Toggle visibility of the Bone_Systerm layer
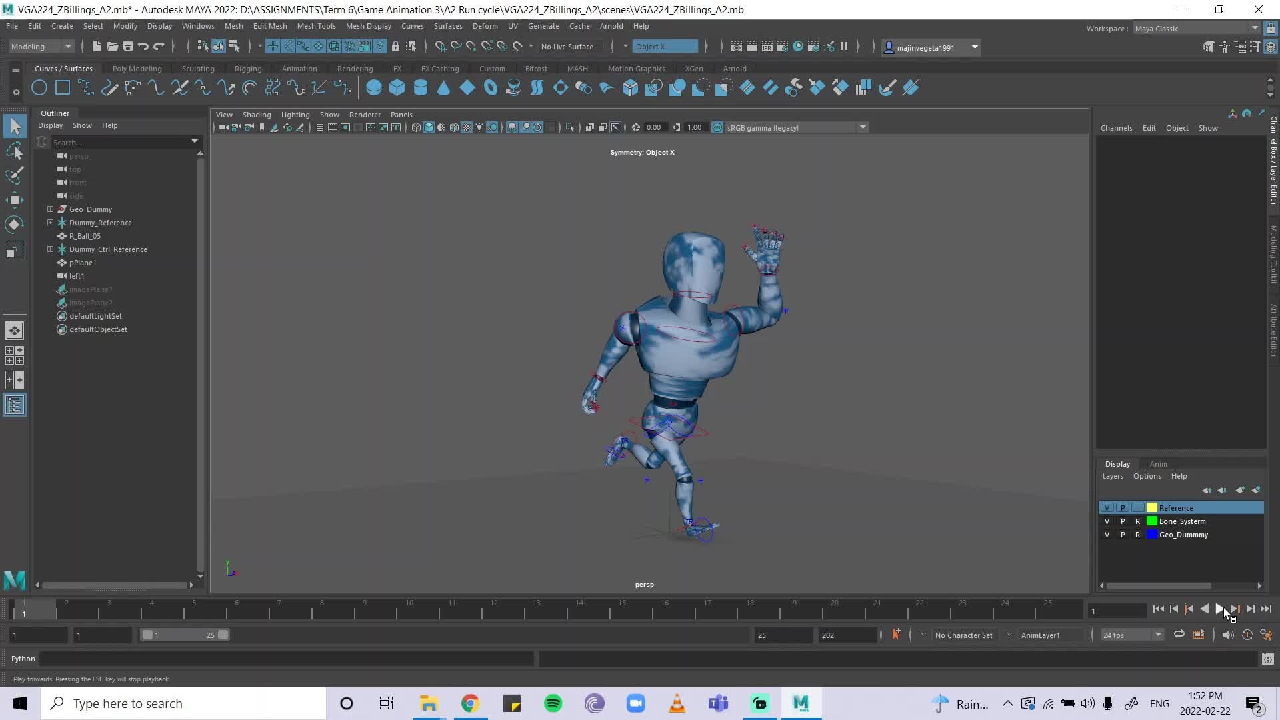 [x=1107, y=521]
